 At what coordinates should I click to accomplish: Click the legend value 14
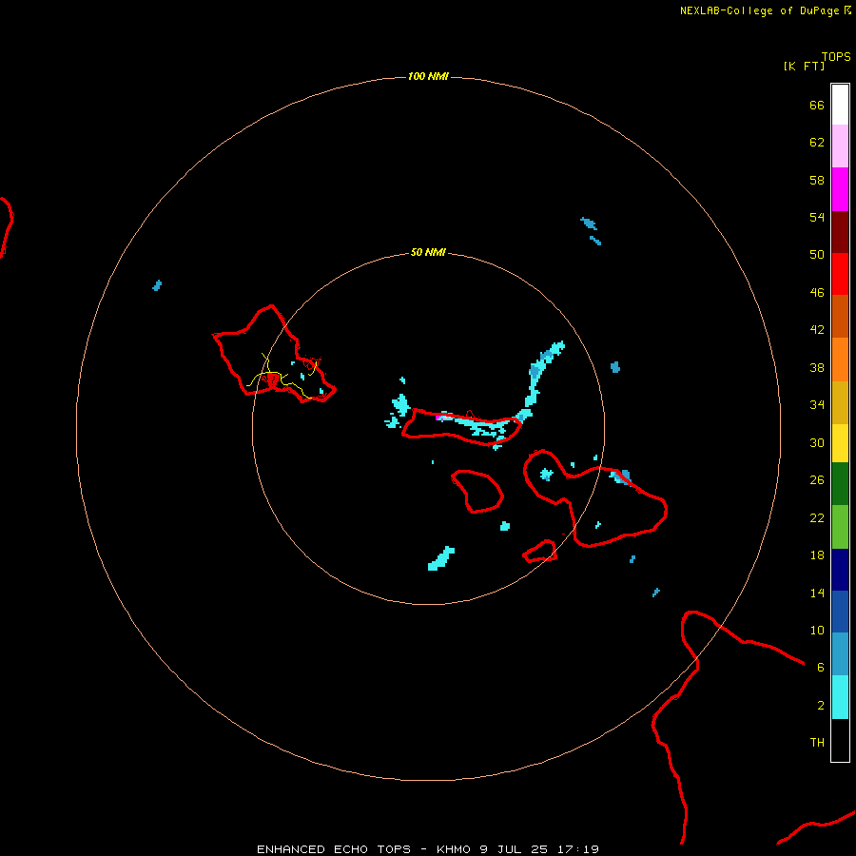pos(817,593)
